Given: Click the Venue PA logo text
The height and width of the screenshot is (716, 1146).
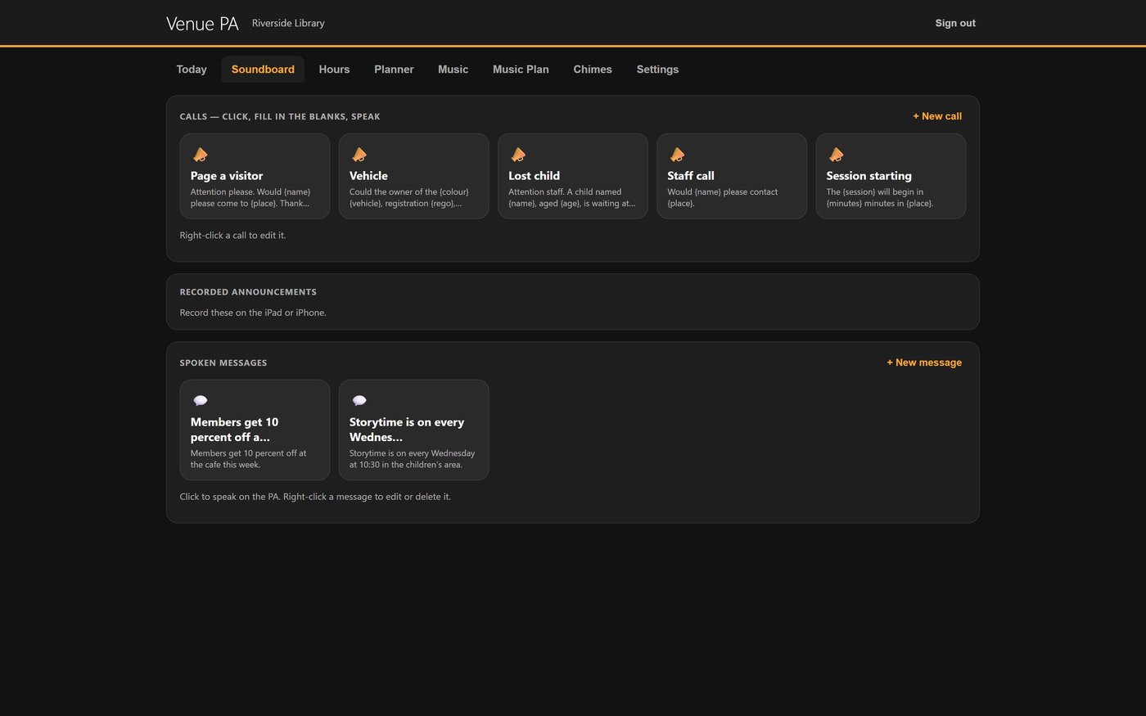Looking at the screenshot, I should 202,24.
